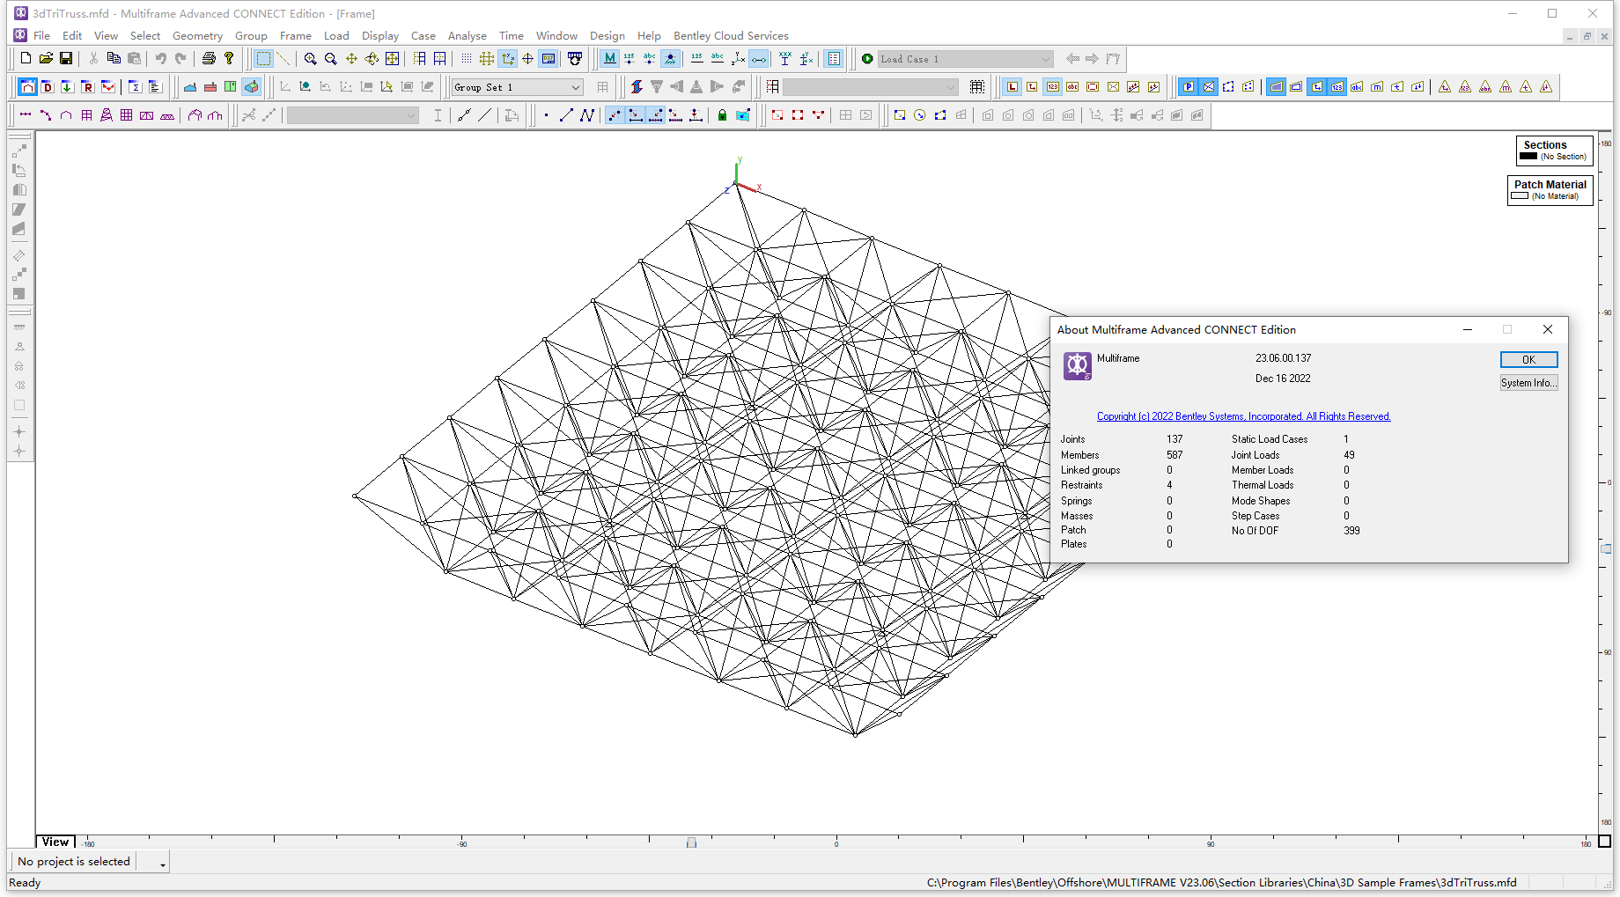Select the Pan arrows tool
Screen dimensions: 1620x897
point(351,59)
